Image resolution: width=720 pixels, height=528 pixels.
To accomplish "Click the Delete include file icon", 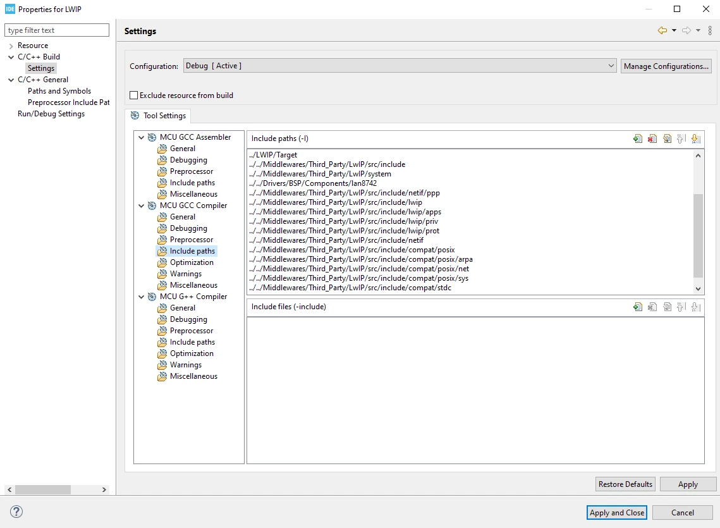I will click(652, 307).
